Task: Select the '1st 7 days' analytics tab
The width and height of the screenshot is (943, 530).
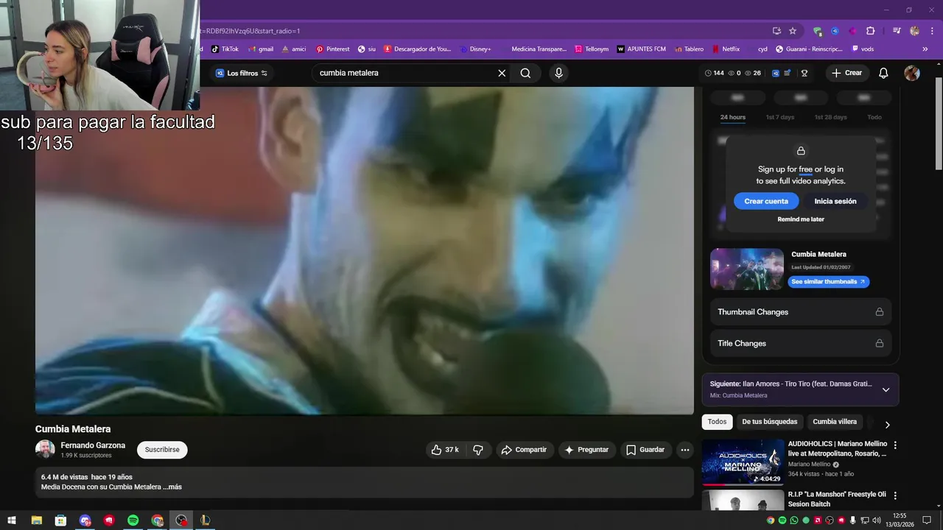Action: click(x=779, y=118)
